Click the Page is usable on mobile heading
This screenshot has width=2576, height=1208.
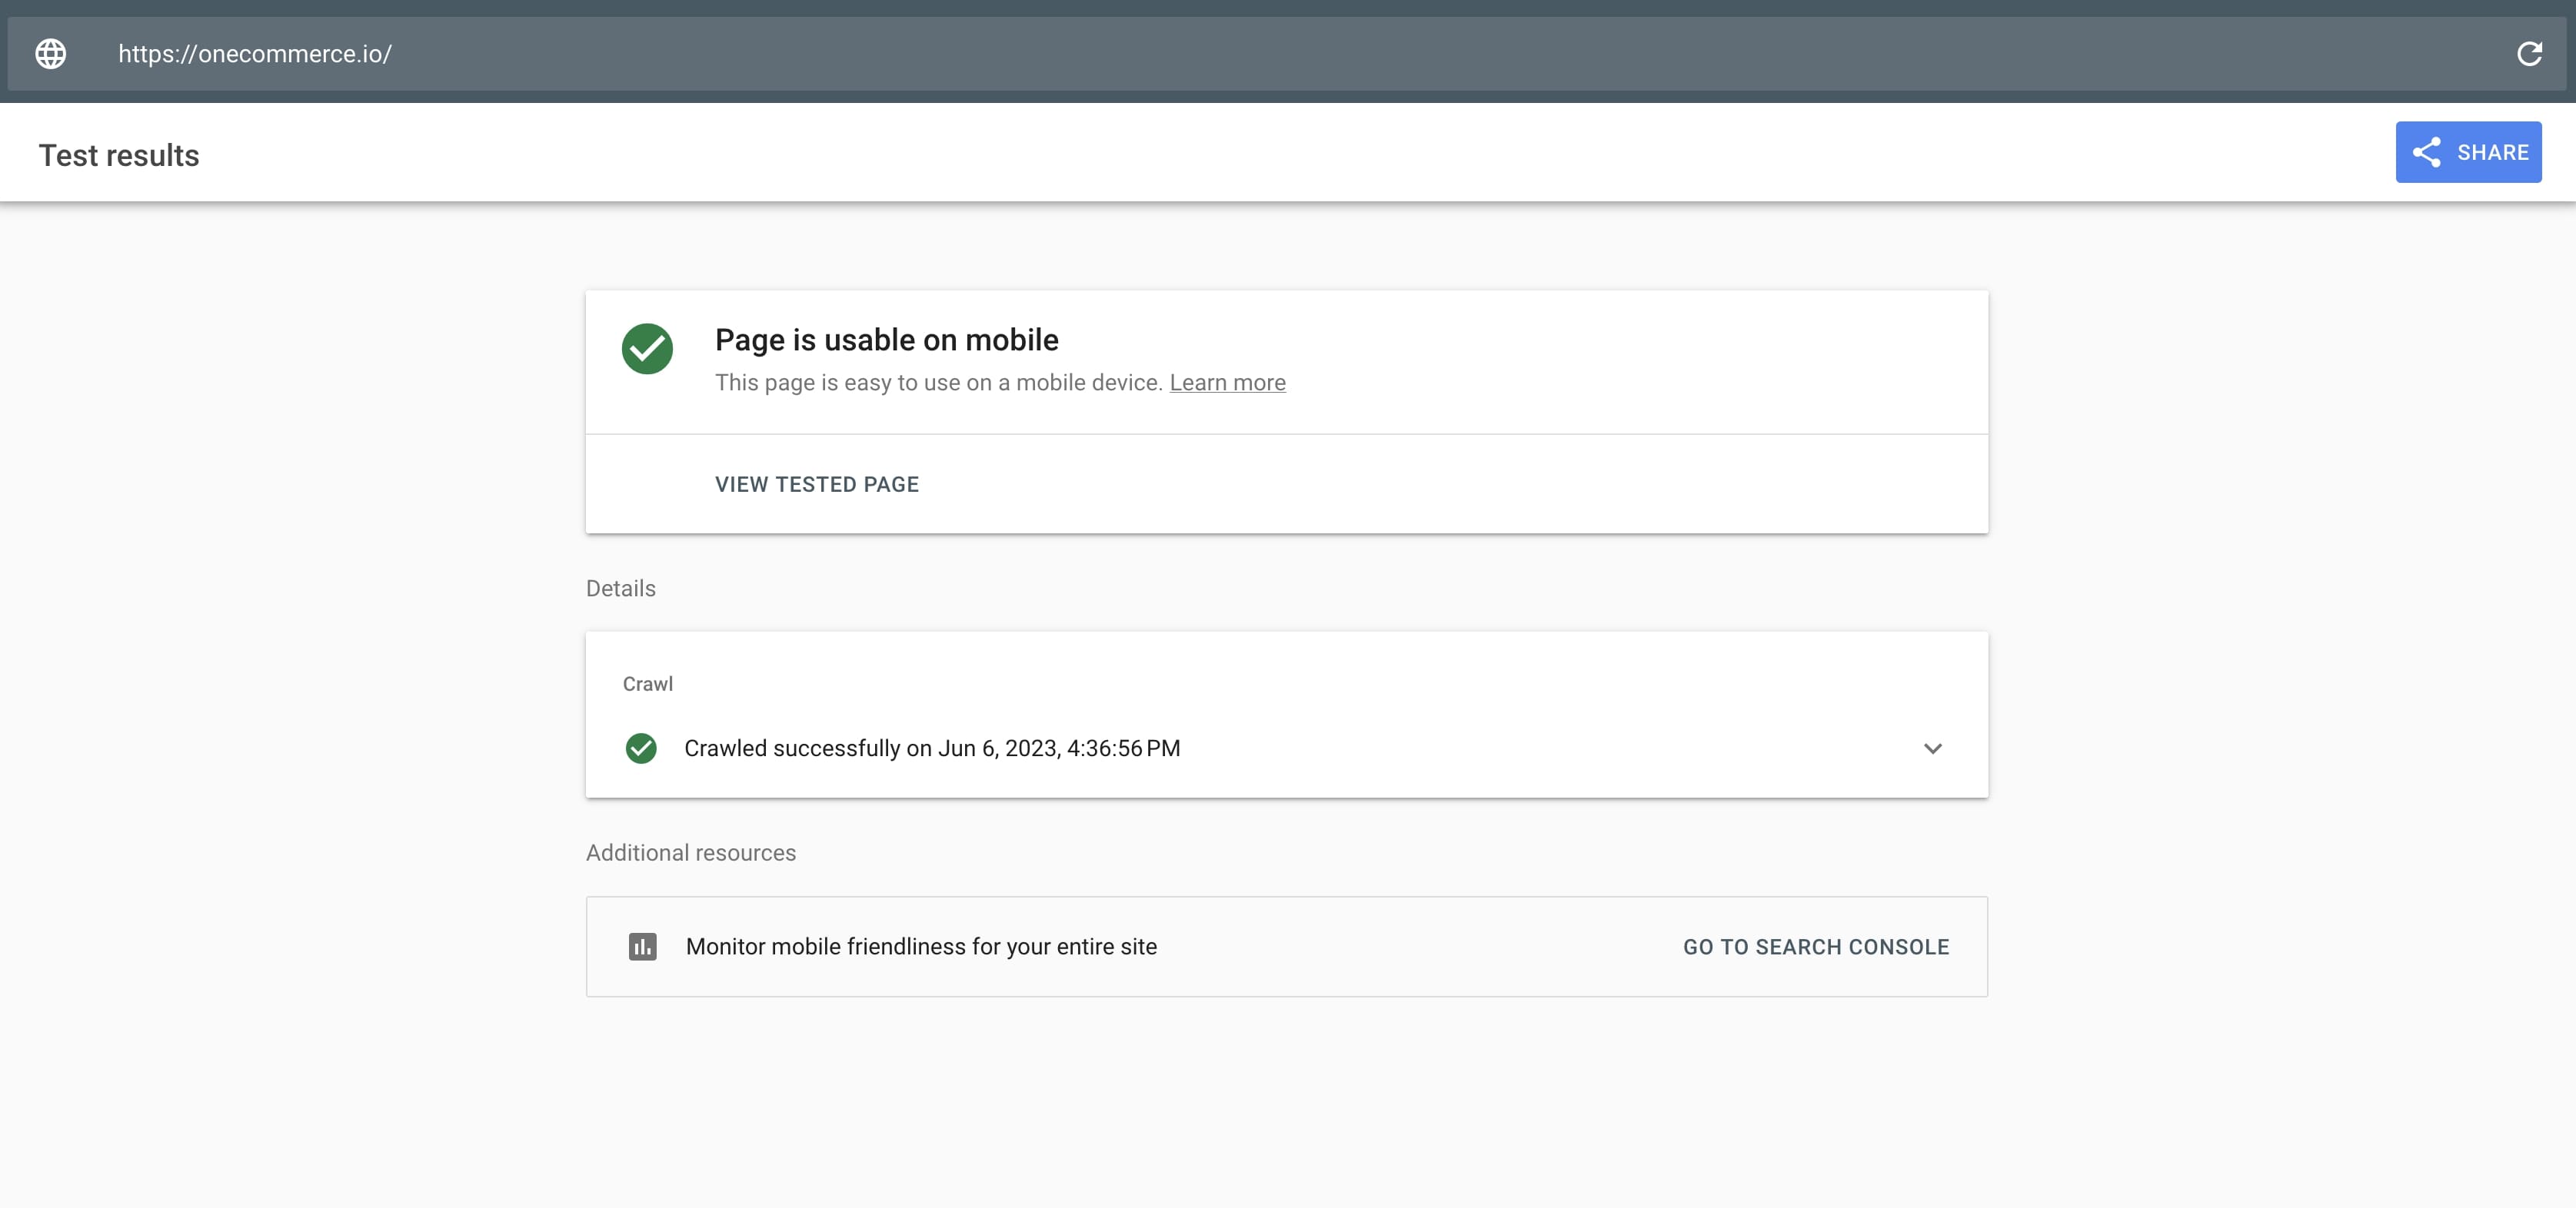point(886,340)
